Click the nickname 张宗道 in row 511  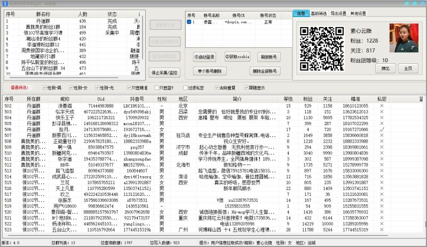[x=65, y=159]
